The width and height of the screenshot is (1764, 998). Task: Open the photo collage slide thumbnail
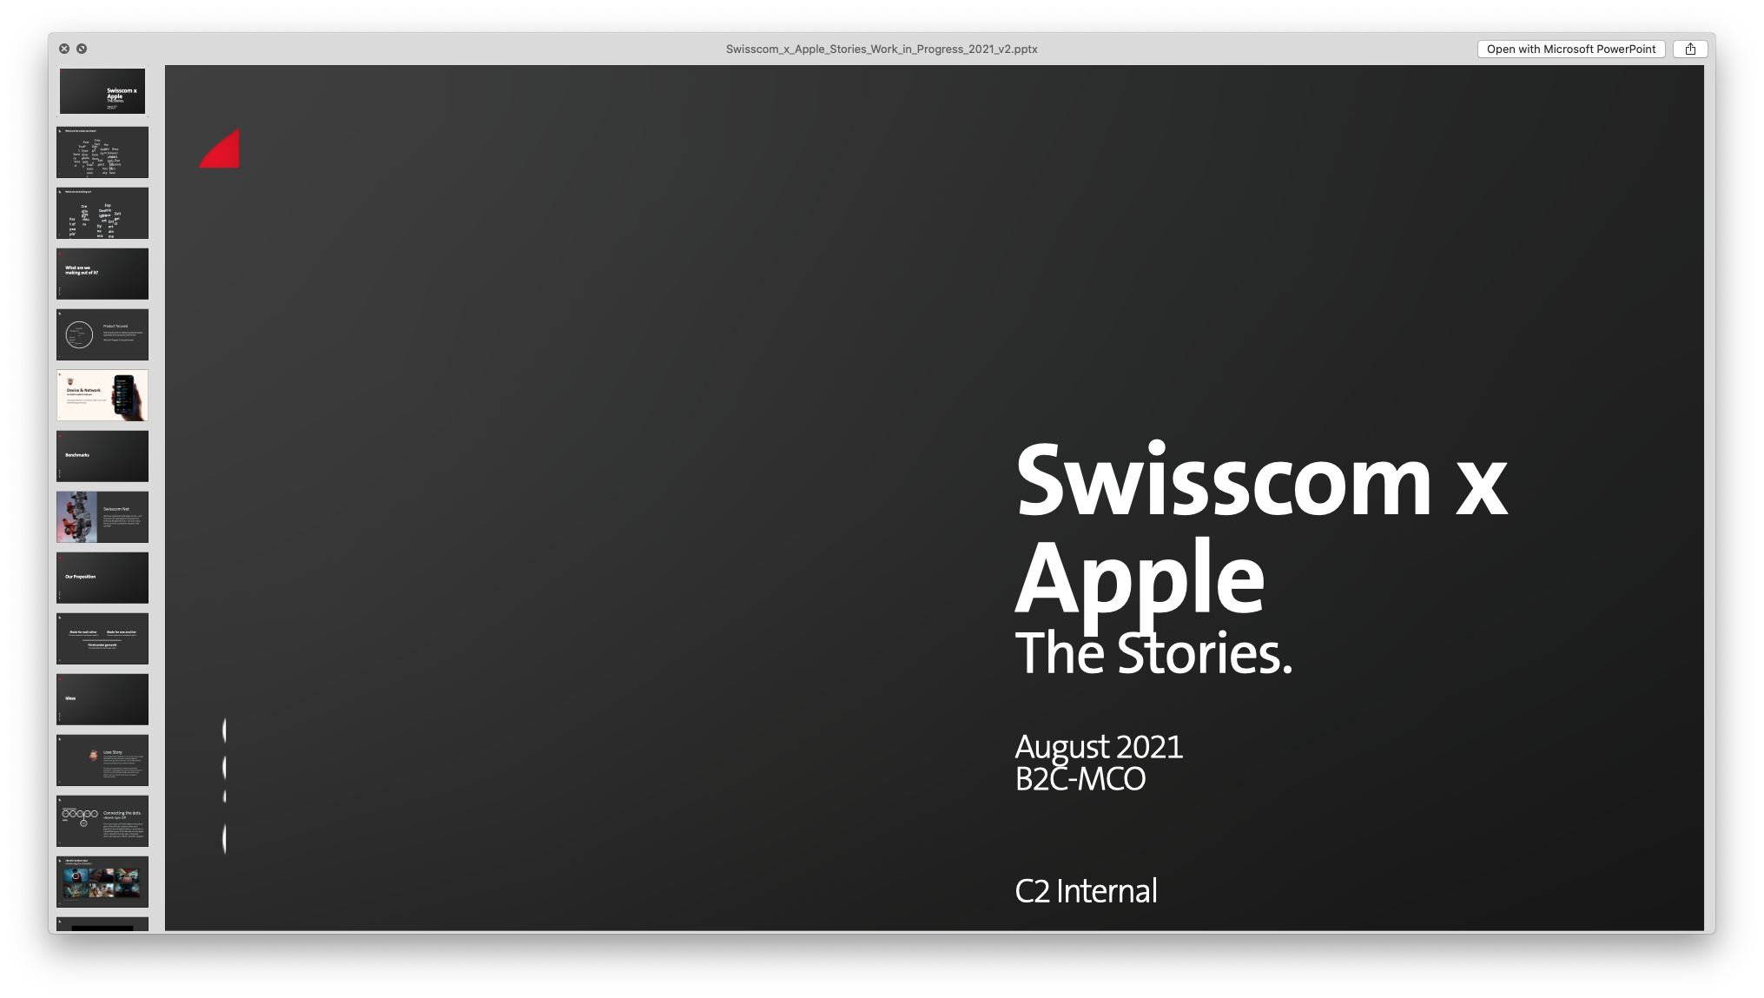click(x=102, y=882)
